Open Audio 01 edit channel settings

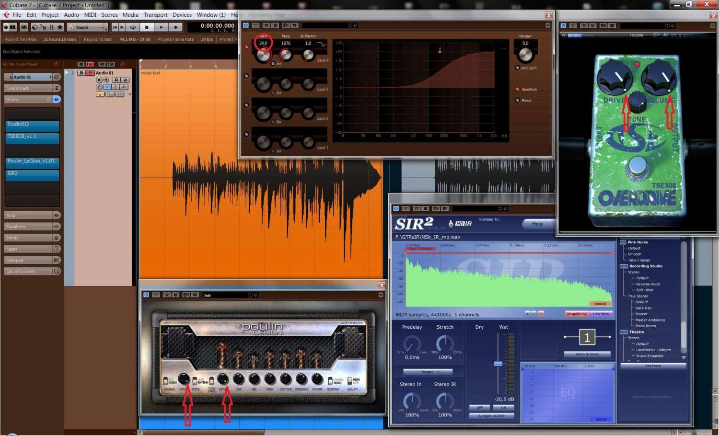99,87
